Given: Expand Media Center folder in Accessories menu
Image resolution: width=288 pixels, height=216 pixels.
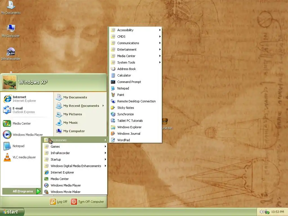Looking at the screenshot, I should 135,56.
